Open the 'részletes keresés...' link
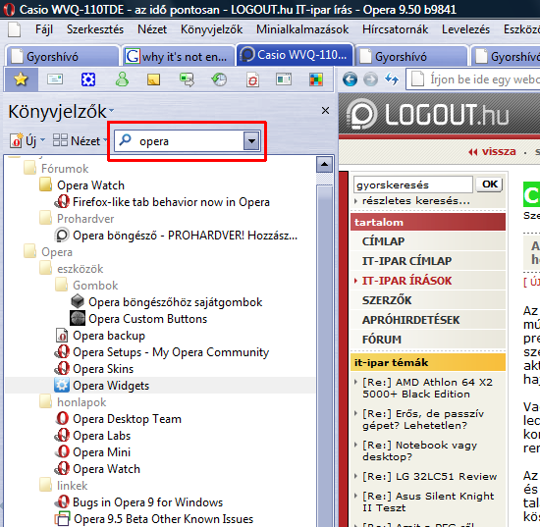The height and width of the screenshot is (527, 540). coord(415,201)
